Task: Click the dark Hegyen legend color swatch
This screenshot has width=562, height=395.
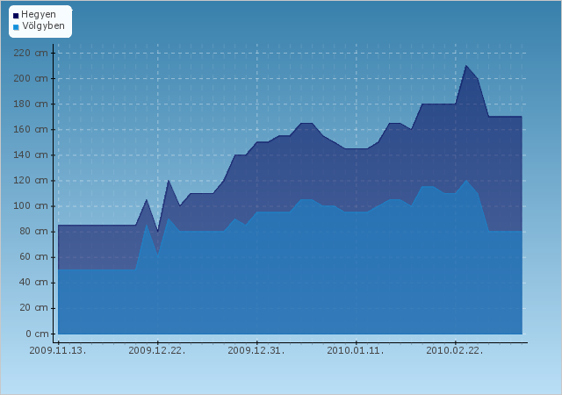Action: click(16, 16)
